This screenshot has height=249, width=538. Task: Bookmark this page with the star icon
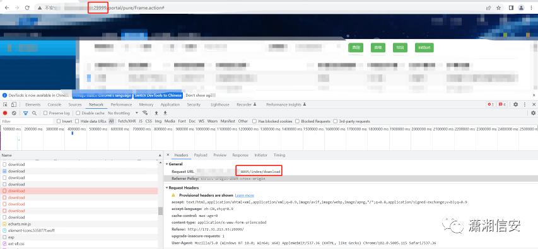498,8
